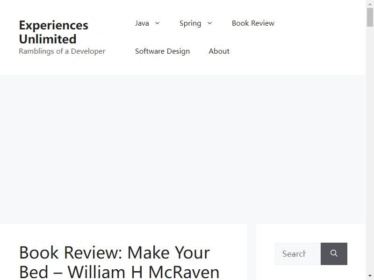374x280 pixels.
Task: Visit the About page
Action: coord(219,51)
